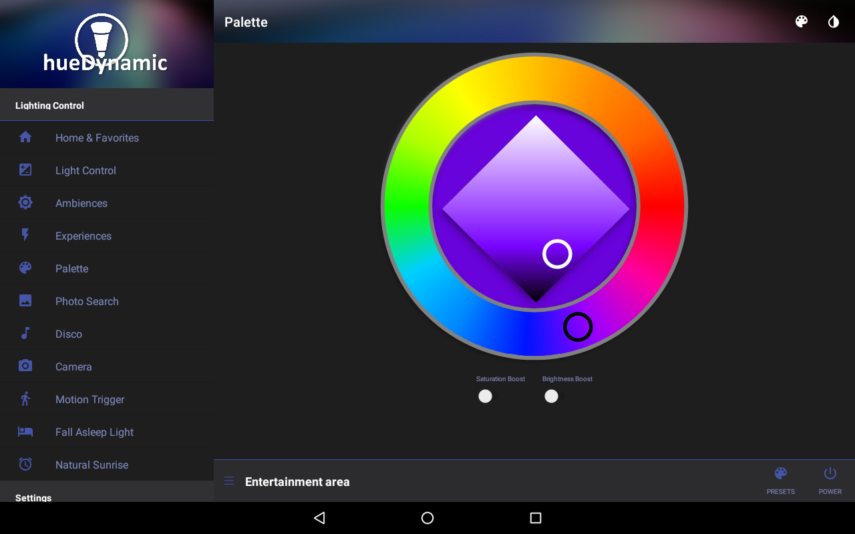Screen dimensions: 855x534
Task: Open the palette icon in top bar
Action: click(802, 21)
